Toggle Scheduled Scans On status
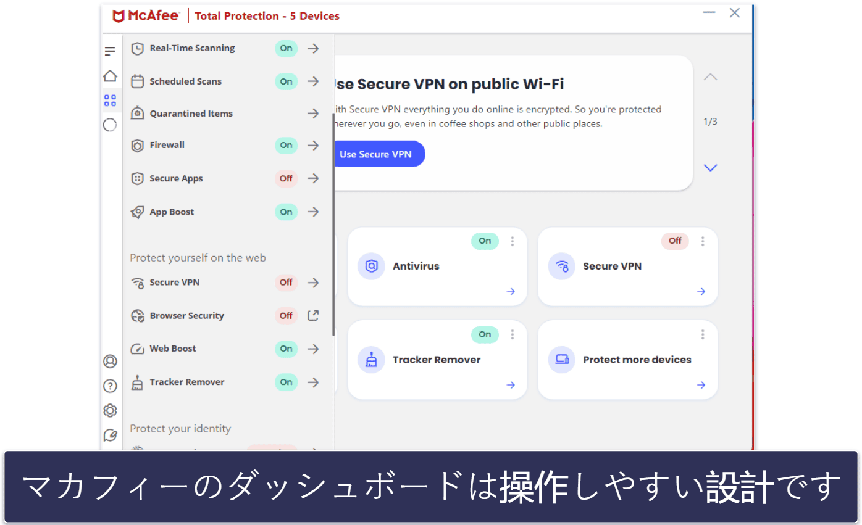Screen dimensions: 862x525 click(x=286, y=81)
